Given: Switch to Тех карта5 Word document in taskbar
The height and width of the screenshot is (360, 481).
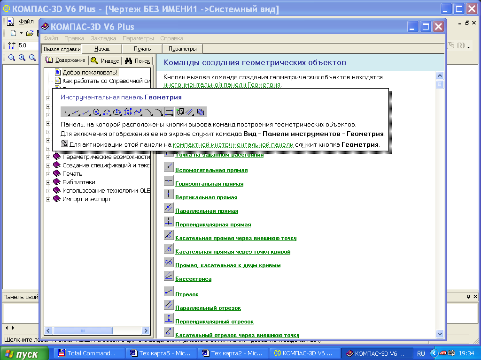Looking at the screenshot, I should click(x=161, y=353).
